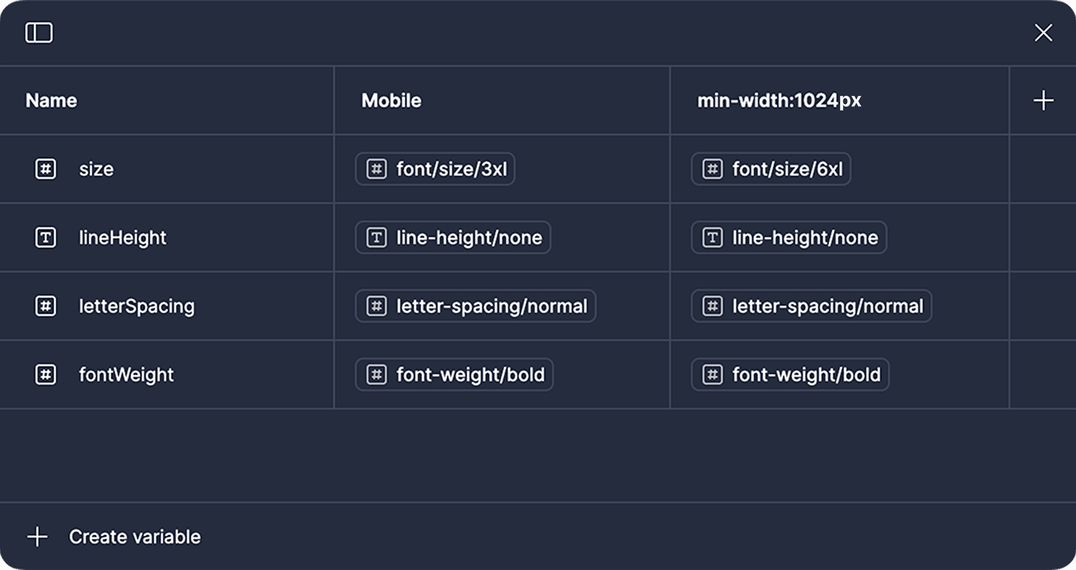
Task: Open the font/size/3xl alias assignment
Action: (x=435, y=169)
